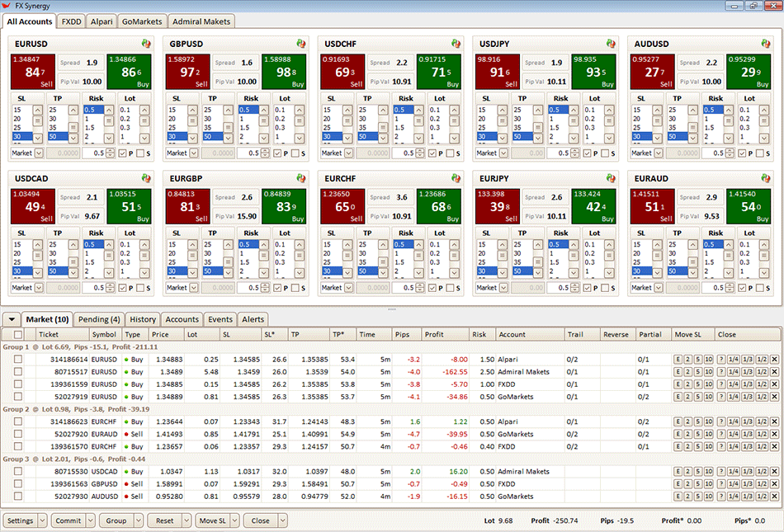Image resolution: width=784 pixels, height=532 pixels.
Task: Close 1/4 of the EURAUD sell trade
Action: [734, 434]
